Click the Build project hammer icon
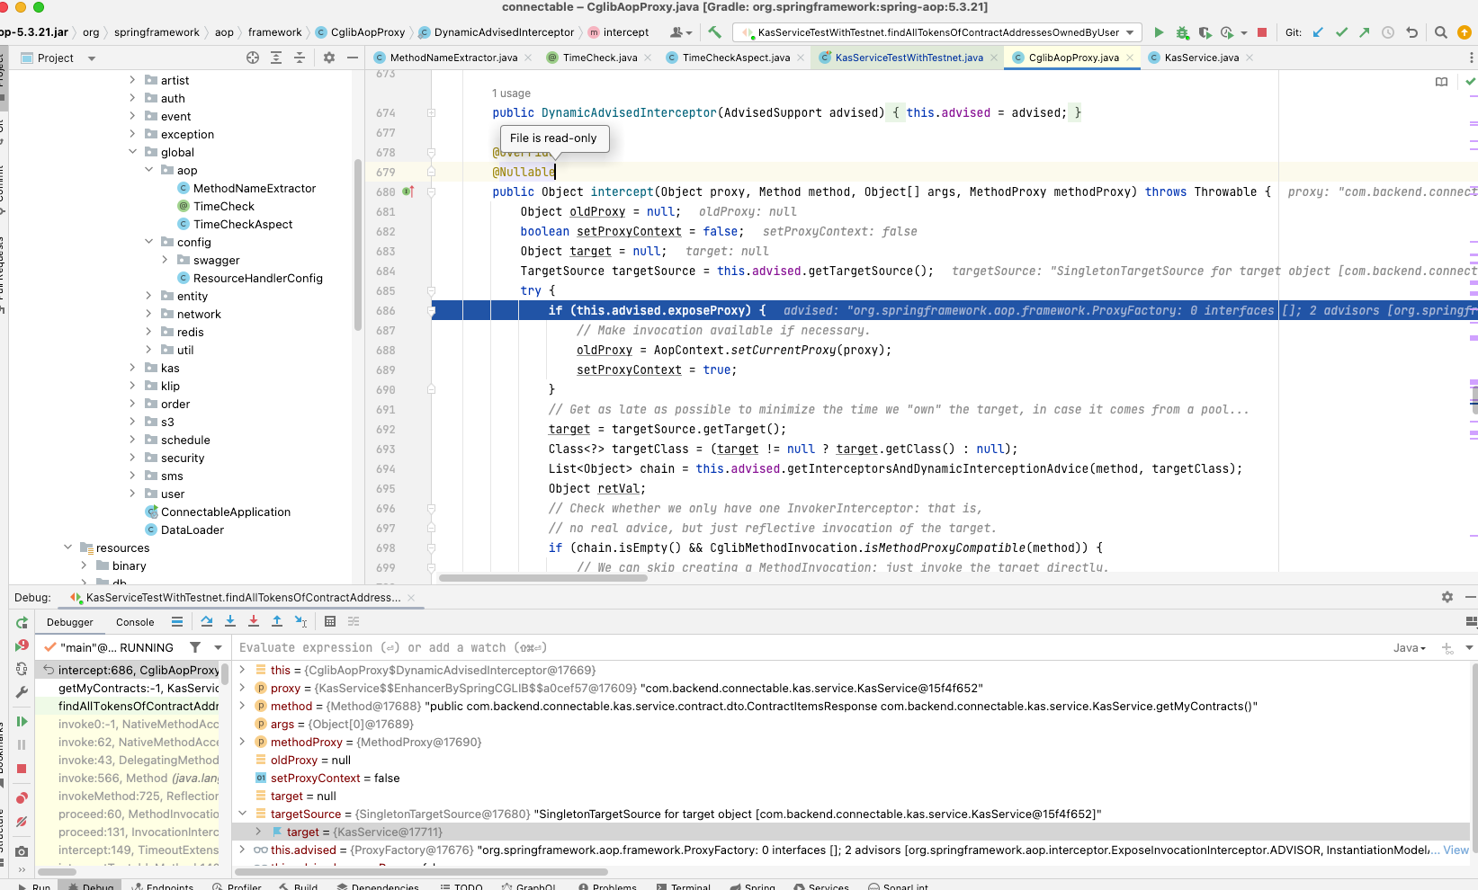This screenshot has width=1478, height=890. 714,32
